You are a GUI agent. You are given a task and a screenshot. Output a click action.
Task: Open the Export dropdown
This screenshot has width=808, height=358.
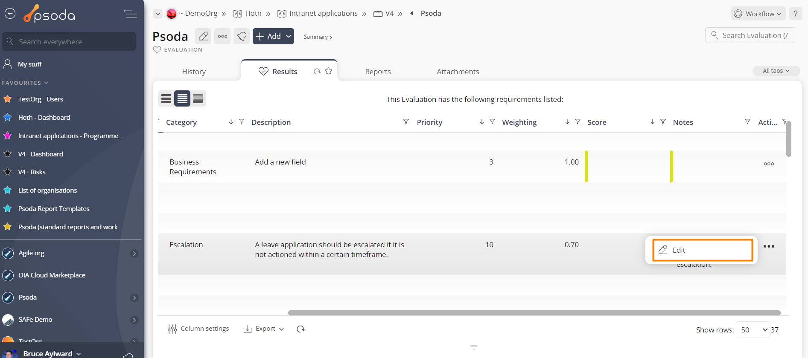click(x=263, y=329)
